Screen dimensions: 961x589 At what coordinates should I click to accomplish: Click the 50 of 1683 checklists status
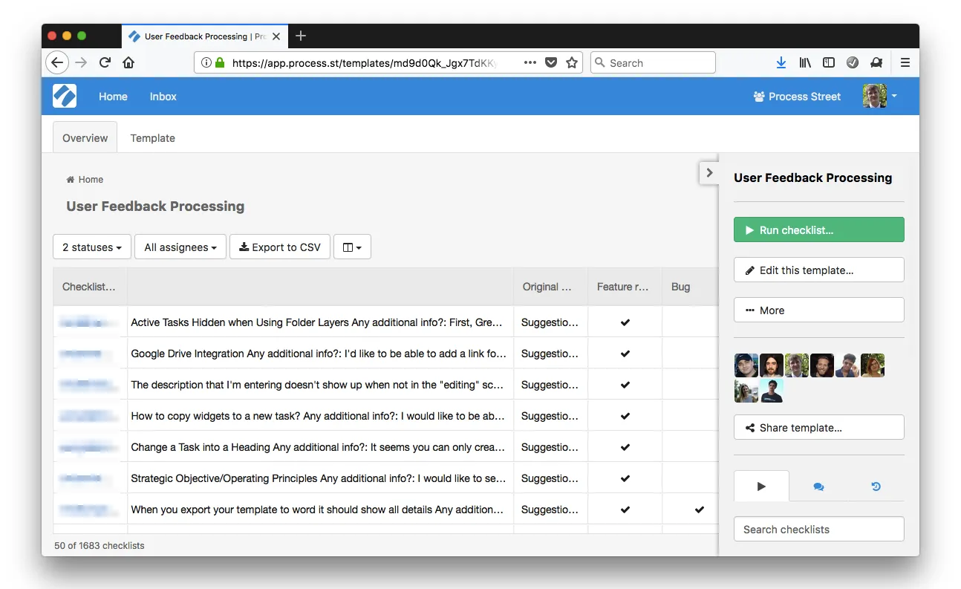(x=100, y=545)
